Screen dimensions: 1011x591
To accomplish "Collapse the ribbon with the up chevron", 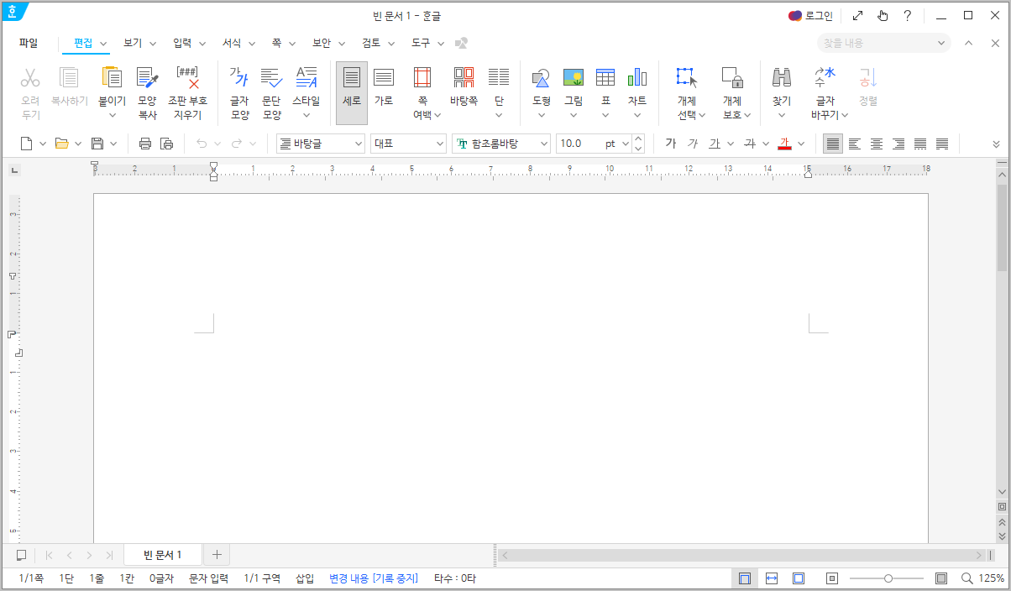I will [x=968, y=43].
